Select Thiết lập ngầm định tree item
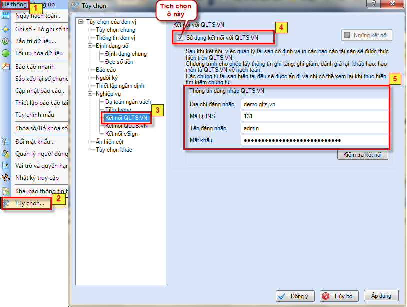This screenshot has height=307, width=407. pyautogui.click(x=120, y=86)
